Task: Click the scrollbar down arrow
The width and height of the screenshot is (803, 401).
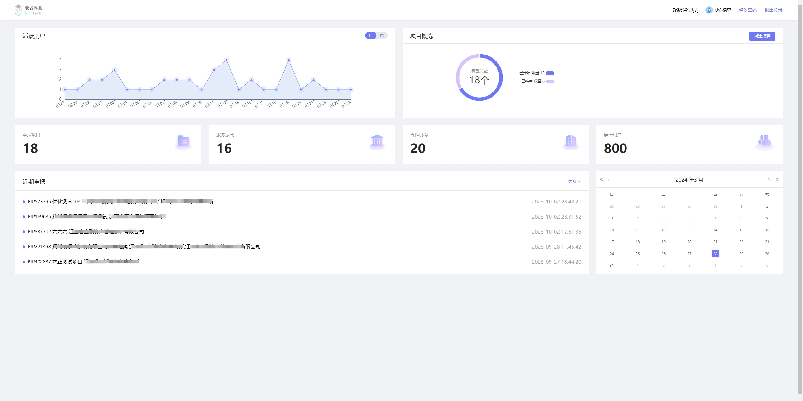Action: (800, 398)
